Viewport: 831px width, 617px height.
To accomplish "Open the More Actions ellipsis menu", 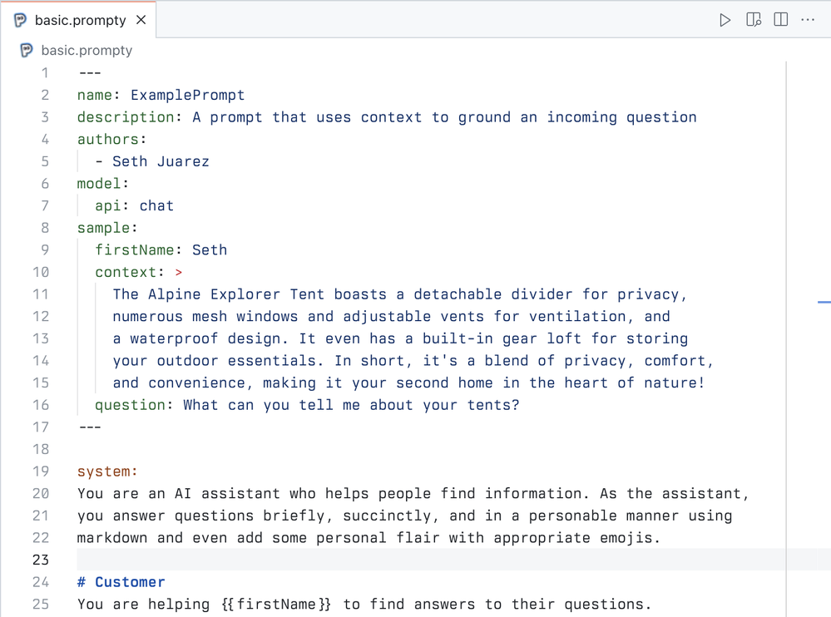I will tap(808, 20).
